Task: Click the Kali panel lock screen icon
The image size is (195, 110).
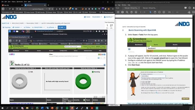Action: pyautogui.click(x=103, y=31)
